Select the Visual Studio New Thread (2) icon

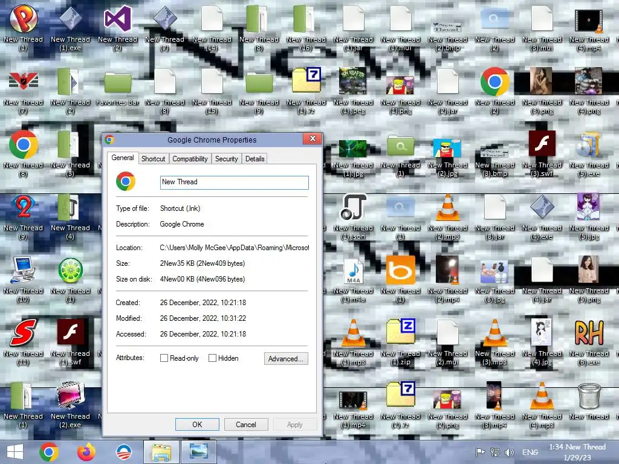[x=117, y=28]
